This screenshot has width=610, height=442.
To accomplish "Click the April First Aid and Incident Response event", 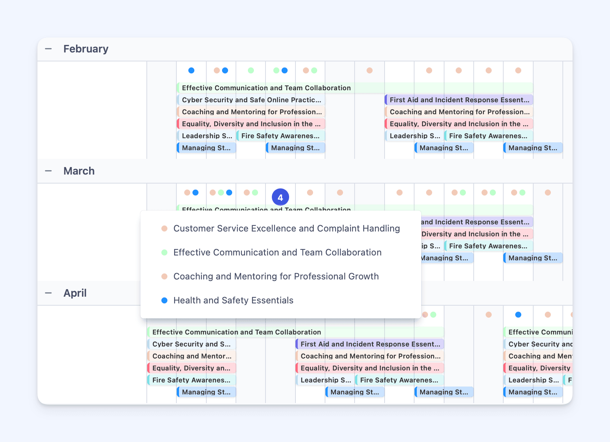I will click(370, 344).
